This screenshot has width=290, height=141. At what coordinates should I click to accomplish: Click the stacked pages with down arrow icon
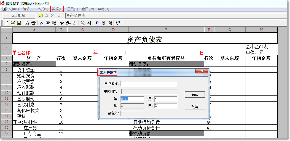coord(68,23)
